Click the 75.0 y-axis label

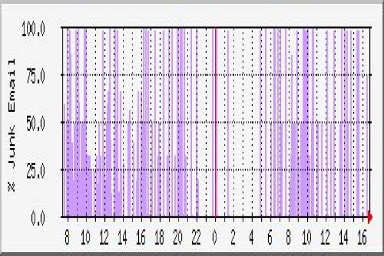coord(36,76)
